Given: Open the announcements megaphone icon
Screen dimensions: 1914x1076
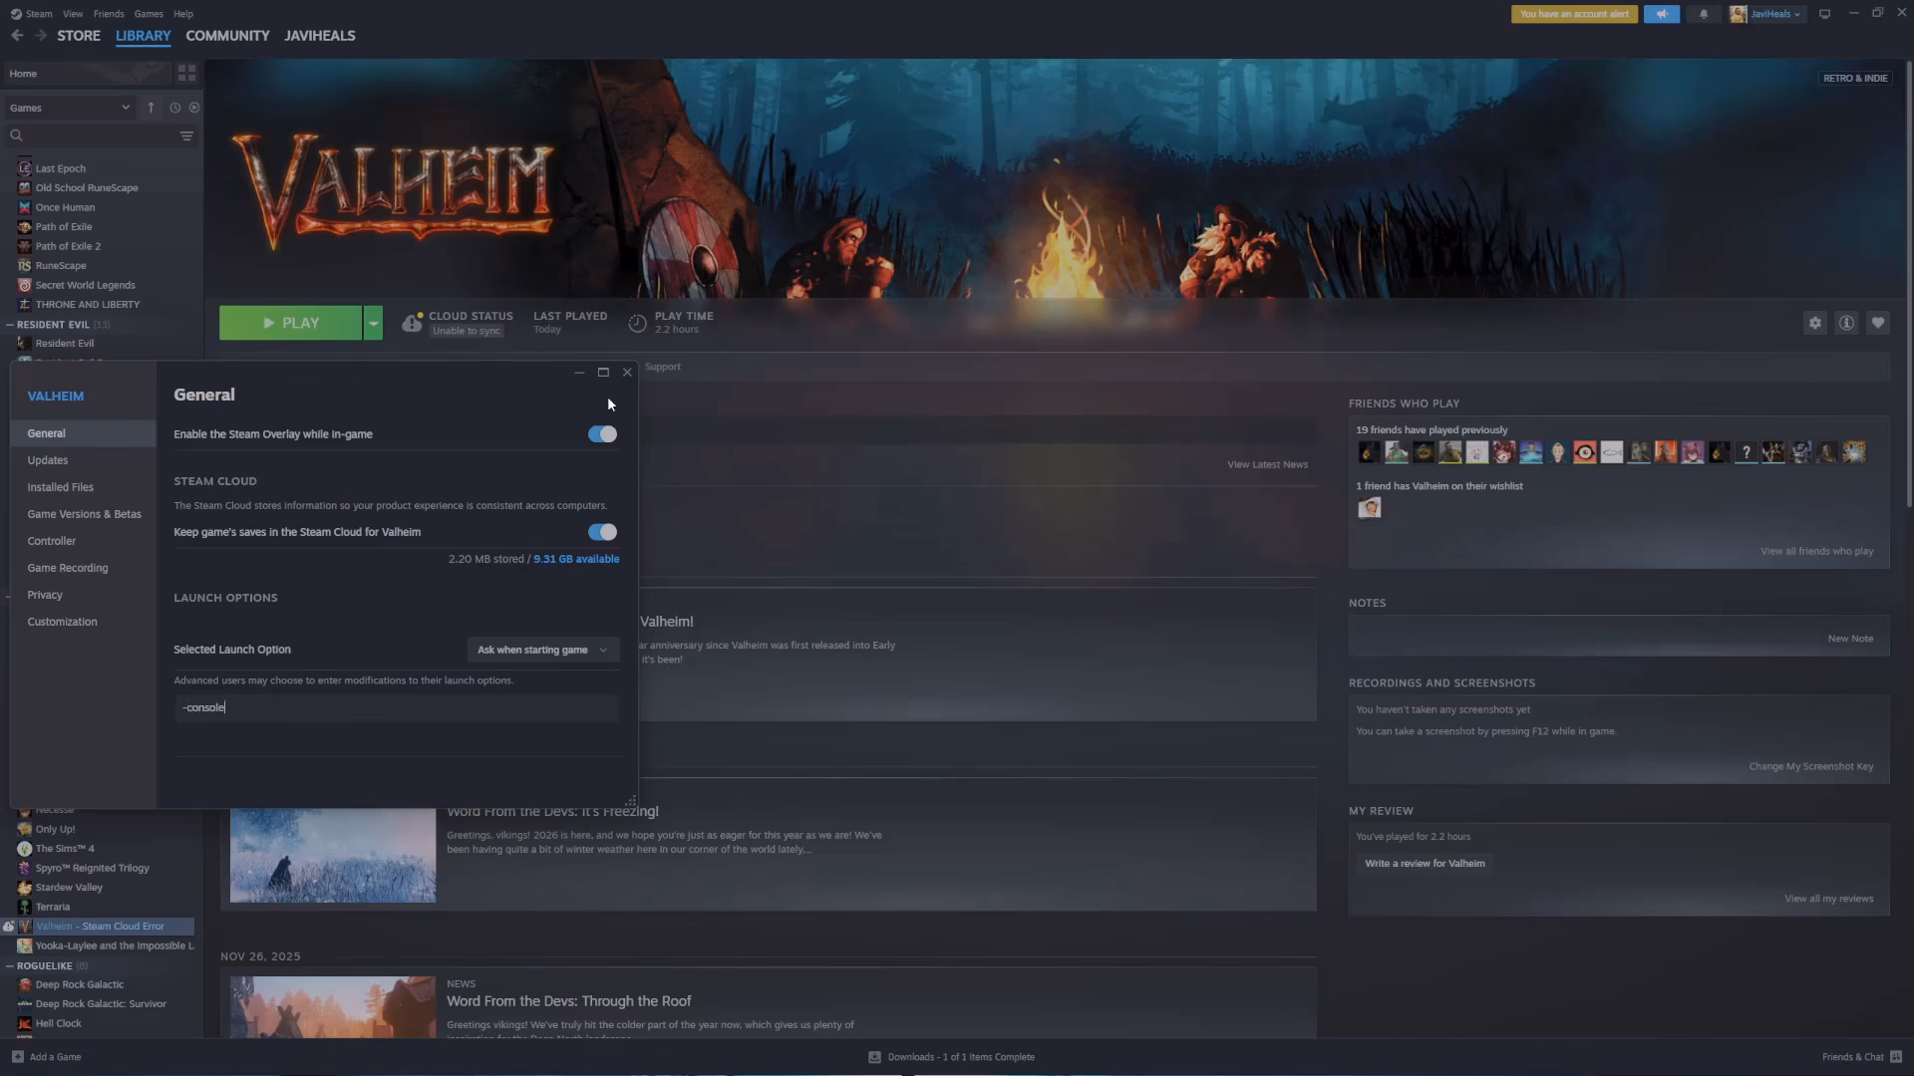Looking at the screenshot, I should [1662, 14].
